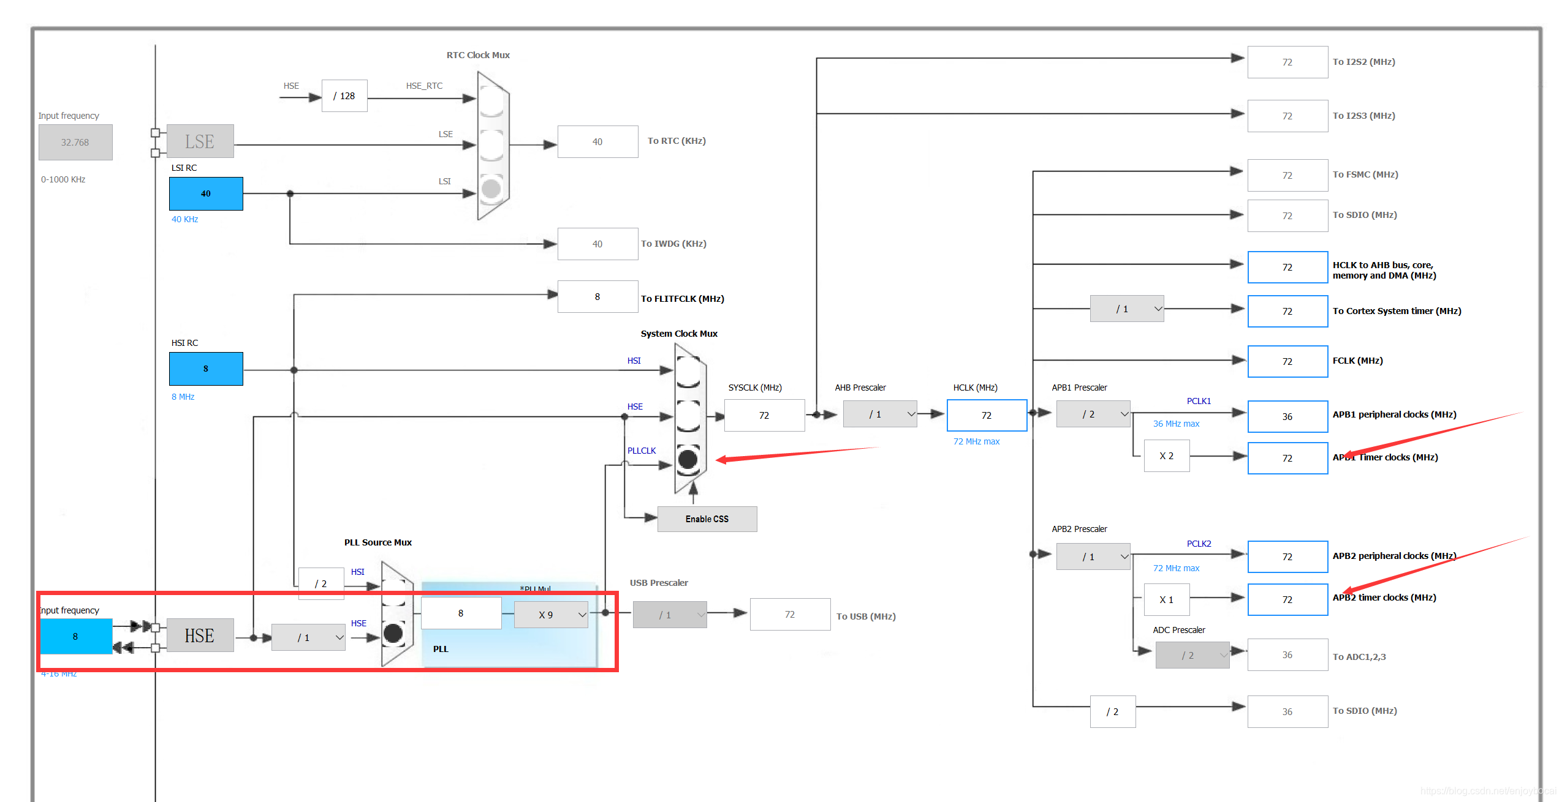Open the APB1 Prescaler /2 dropdown
Viewport: 1562px width, 802px height.
[x=1093, y=414]
